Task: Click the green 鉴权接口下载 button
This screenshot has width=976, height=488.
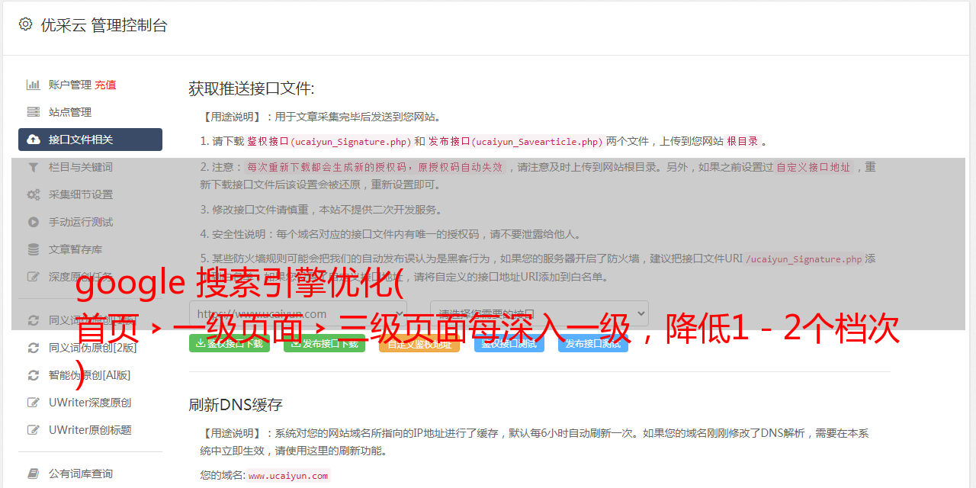Action: pyautogui.click(x=230, y=343)
